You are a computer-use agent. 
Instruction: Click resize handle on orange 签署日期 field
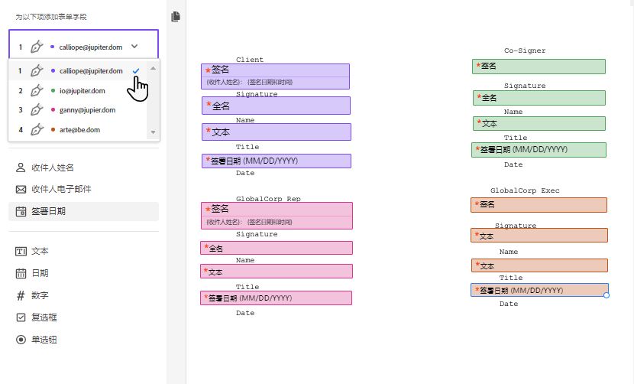click(x=607, y=296)
